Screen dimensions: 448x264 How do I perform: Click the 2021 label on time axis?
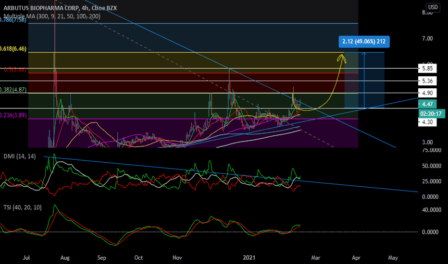pyautogui.click(x=249, y=258)
